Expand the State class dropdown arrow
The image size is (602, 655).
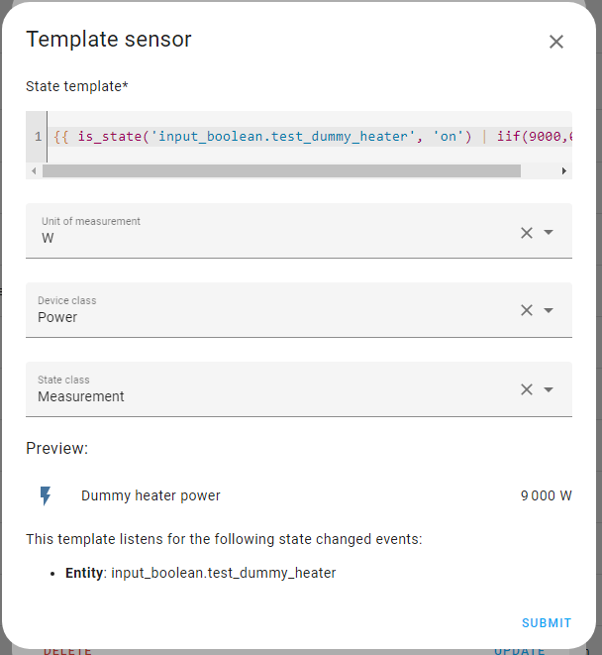tap(550, 389)
